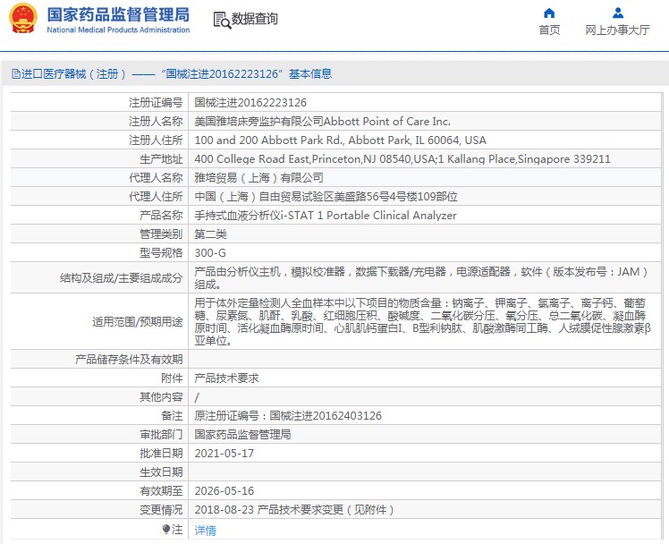The height and width of the screenshot is (544, 669).
Task: Click the bulb icon beside 注
Action: [x=166, y=529]
